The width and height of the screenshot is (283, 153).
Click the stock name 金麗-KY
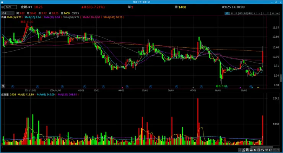click(26, 7)
